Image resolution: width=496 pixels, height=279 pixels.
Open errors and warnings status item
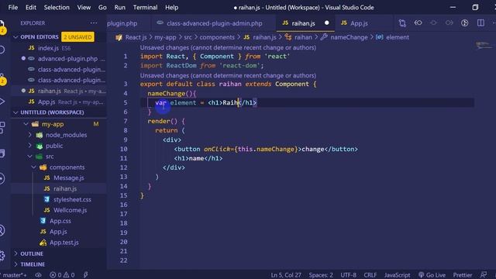click(62, 275)
